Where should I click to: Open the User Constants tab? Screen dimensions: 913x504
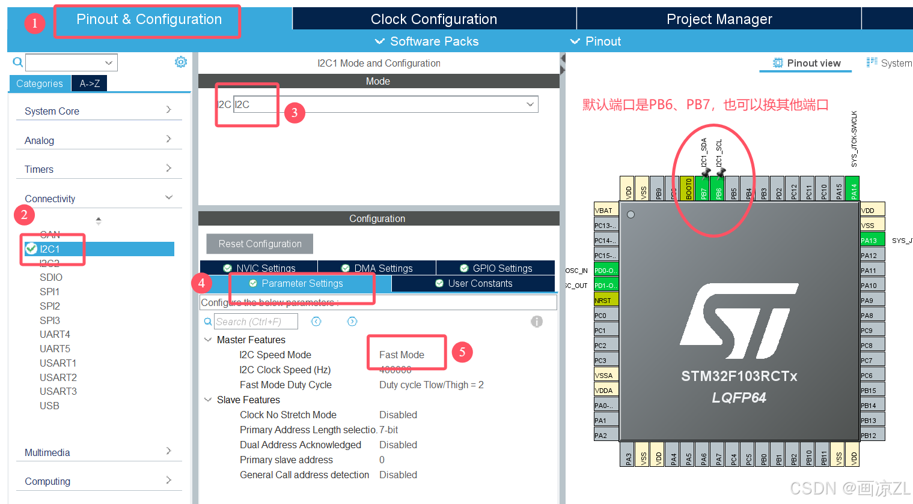click(x=474, y=283)
